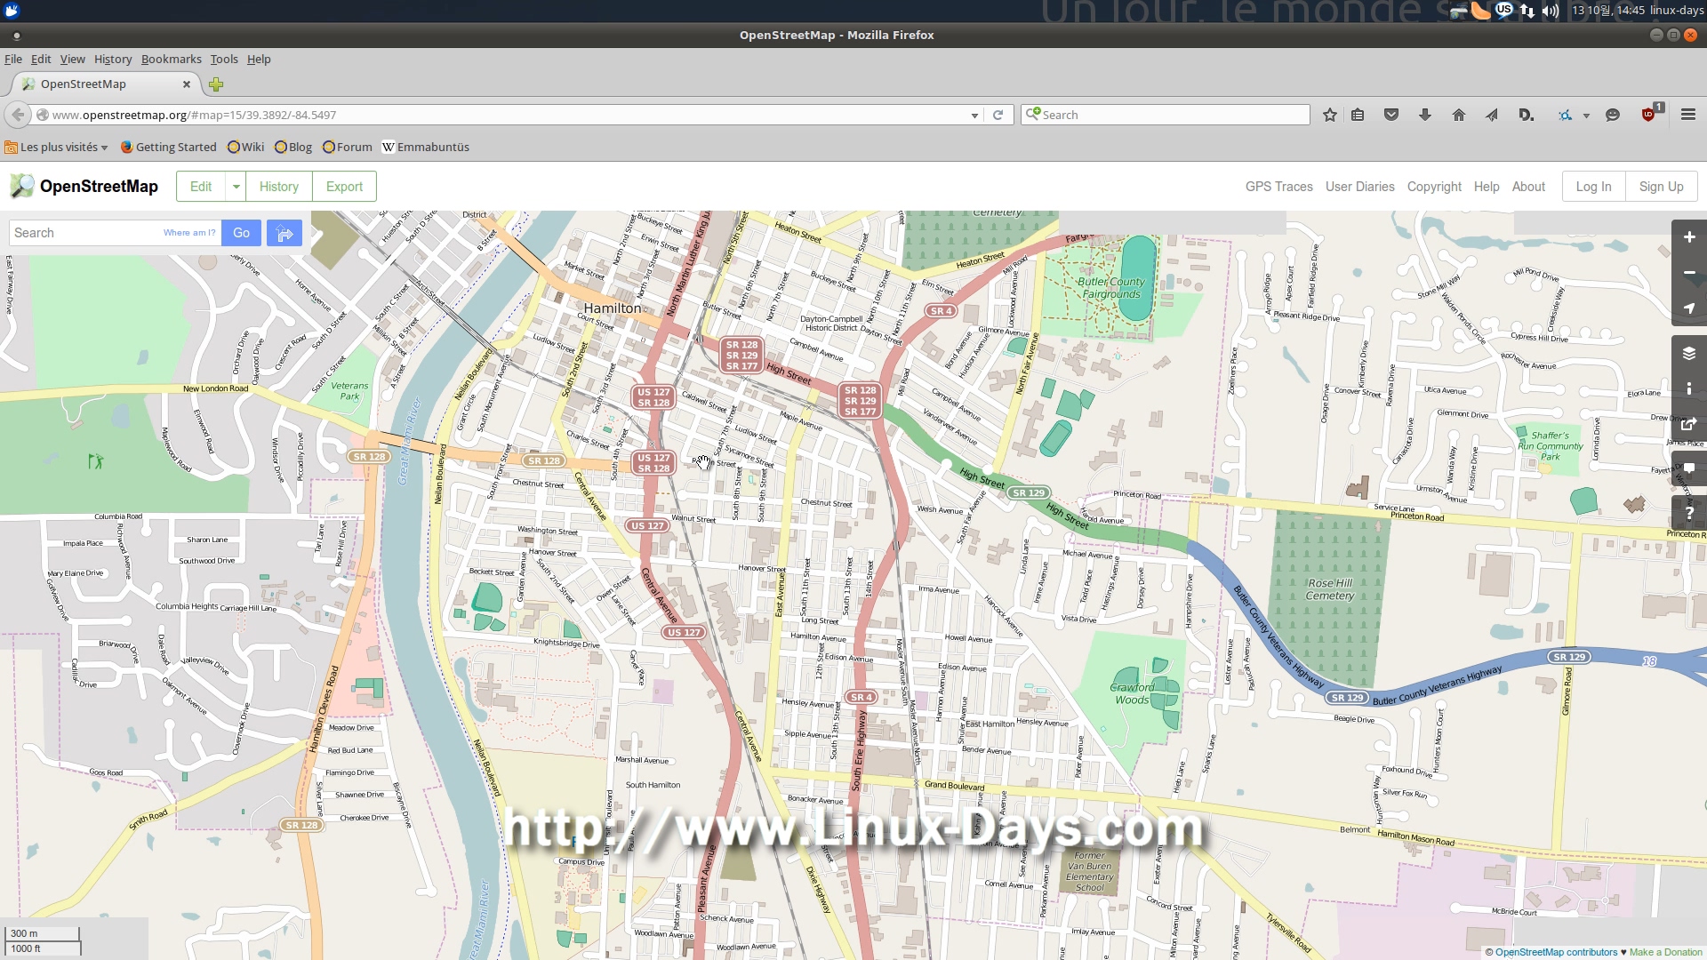Open the Getting Started bookmark
This screenshot has width=1707, height=960.
coord(169,147)
